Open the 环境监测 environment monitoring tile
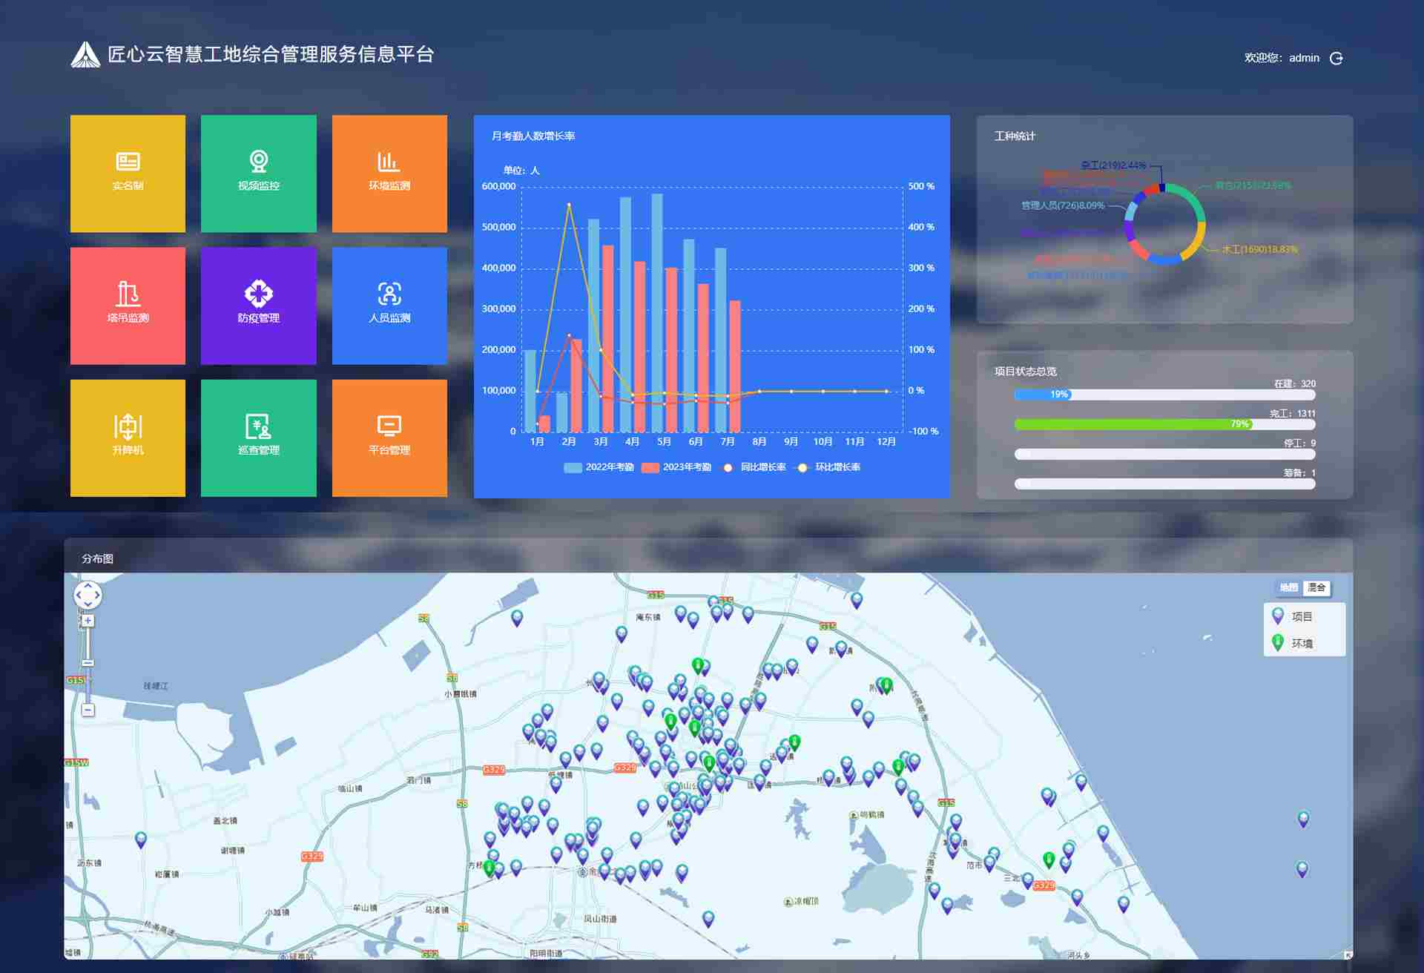This screenshot has width=1424, height=973. pos(389,173)
